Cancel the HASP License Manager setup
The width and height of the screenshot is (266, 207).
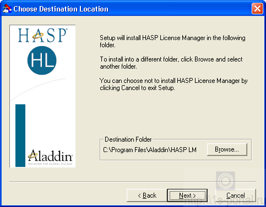236,195
